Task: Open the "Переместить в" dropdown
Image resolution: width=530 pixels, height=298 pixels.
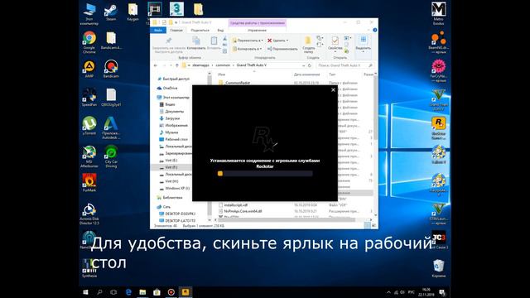Action: [x=247, y=41]
